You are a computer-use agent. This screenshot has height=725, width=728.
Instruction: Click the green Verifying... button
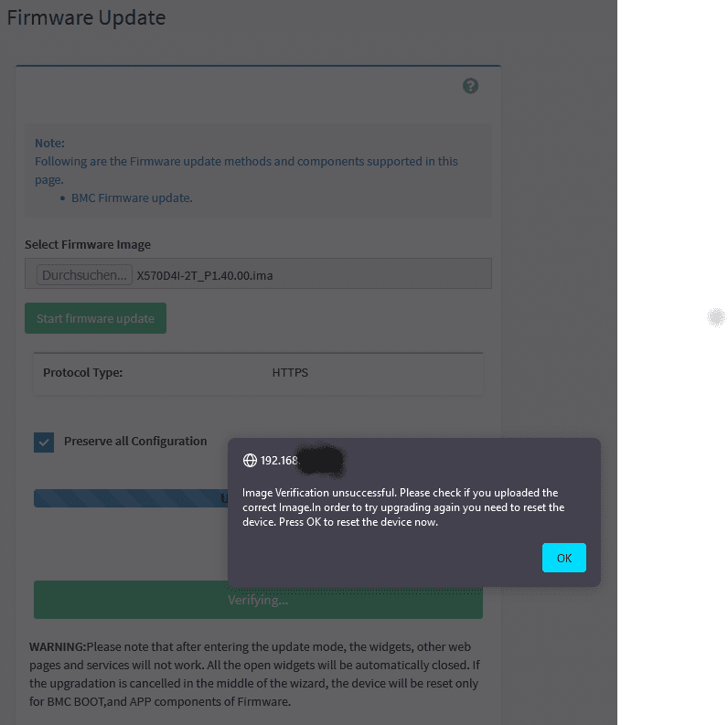point(258,600)
